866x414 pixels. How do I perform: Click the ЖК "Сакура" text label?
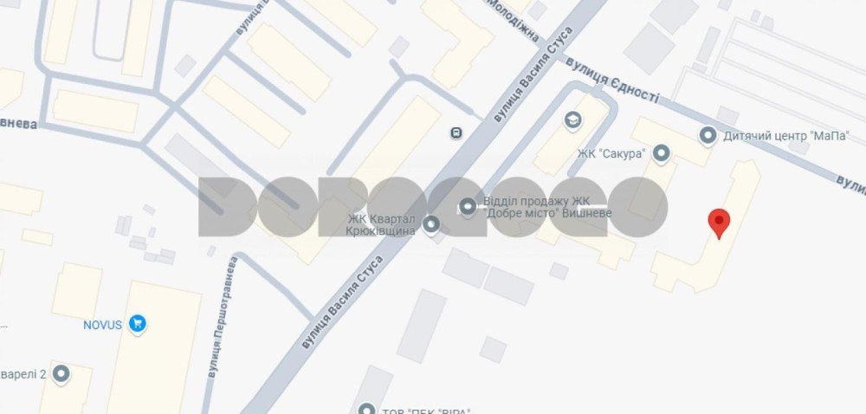(x=611, y=154)
